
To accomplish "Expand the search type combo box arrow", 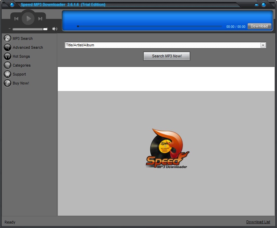I will click(263, 45).
